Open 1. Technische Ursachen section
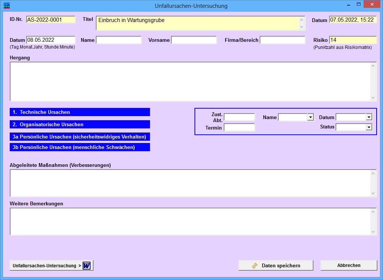The image size is (383, 280). tap(80, 112)
